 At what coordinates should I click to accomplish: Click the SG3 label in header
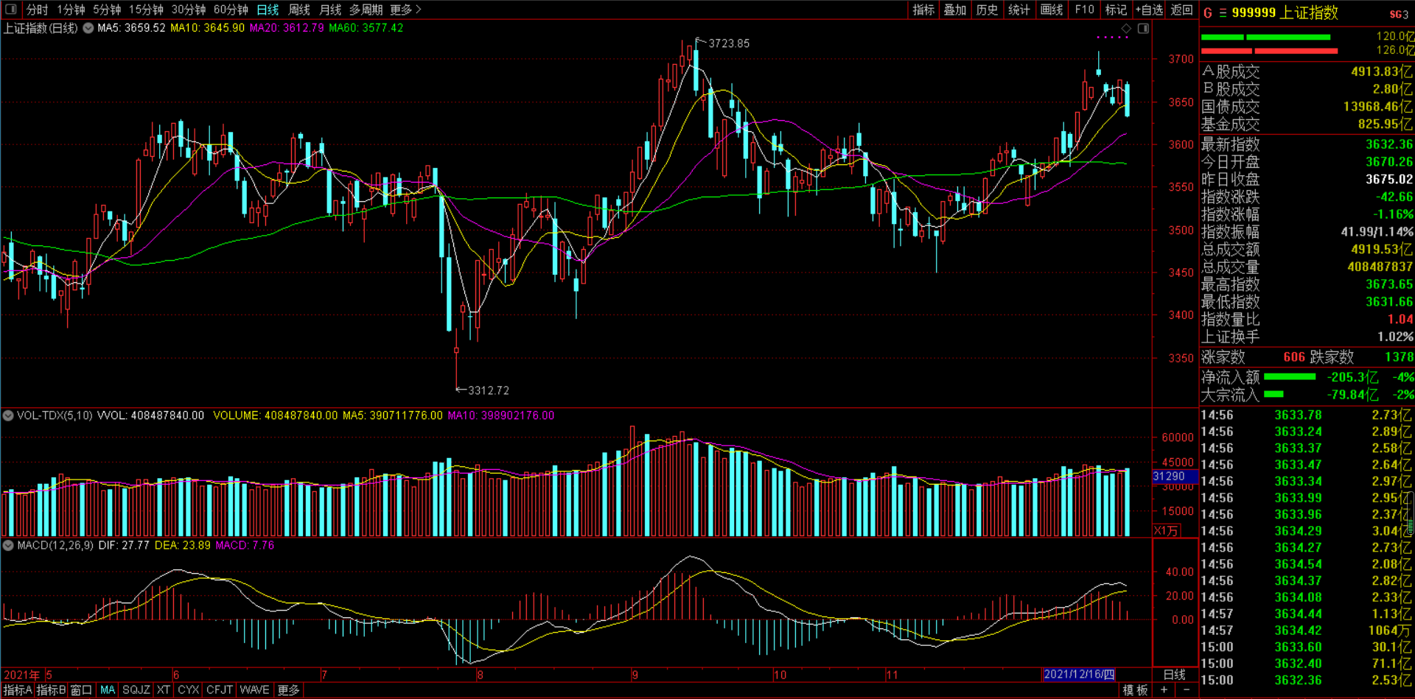click(x=1398, y=14)
